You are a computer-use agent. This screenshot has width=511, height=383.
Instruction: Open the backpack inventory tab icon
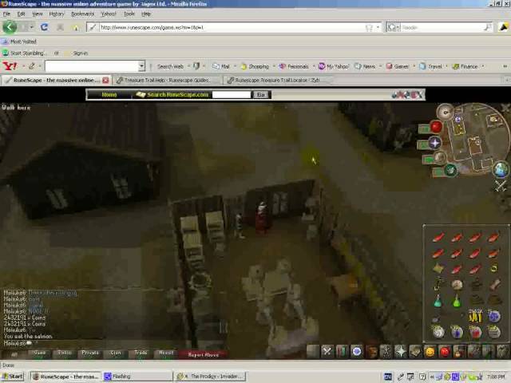click(371, 352)
